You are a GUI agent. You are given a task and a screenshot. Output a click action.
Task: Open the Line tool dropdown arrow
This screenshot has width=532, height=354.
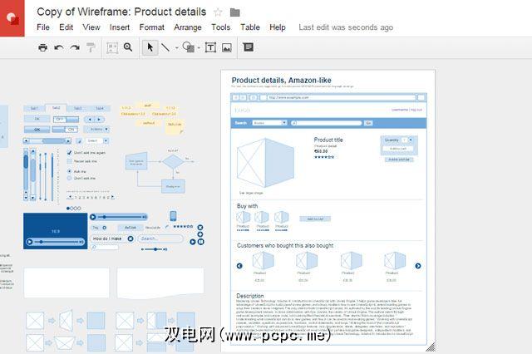(x=176, y=48)
